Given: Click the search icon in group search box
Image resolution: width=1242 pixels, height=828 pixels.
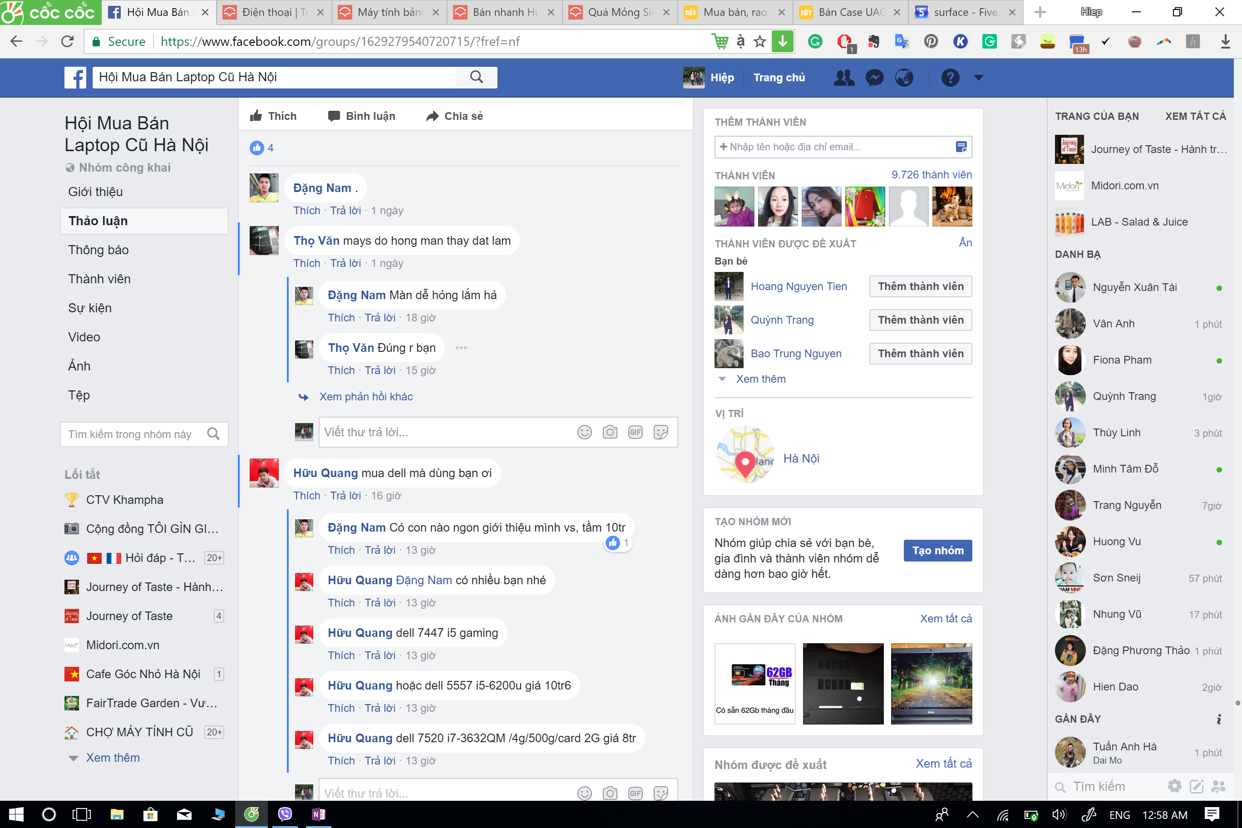Looking at the screenshot, I should [x=213, y=434].
